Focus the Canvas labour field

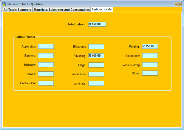(46, 74)
